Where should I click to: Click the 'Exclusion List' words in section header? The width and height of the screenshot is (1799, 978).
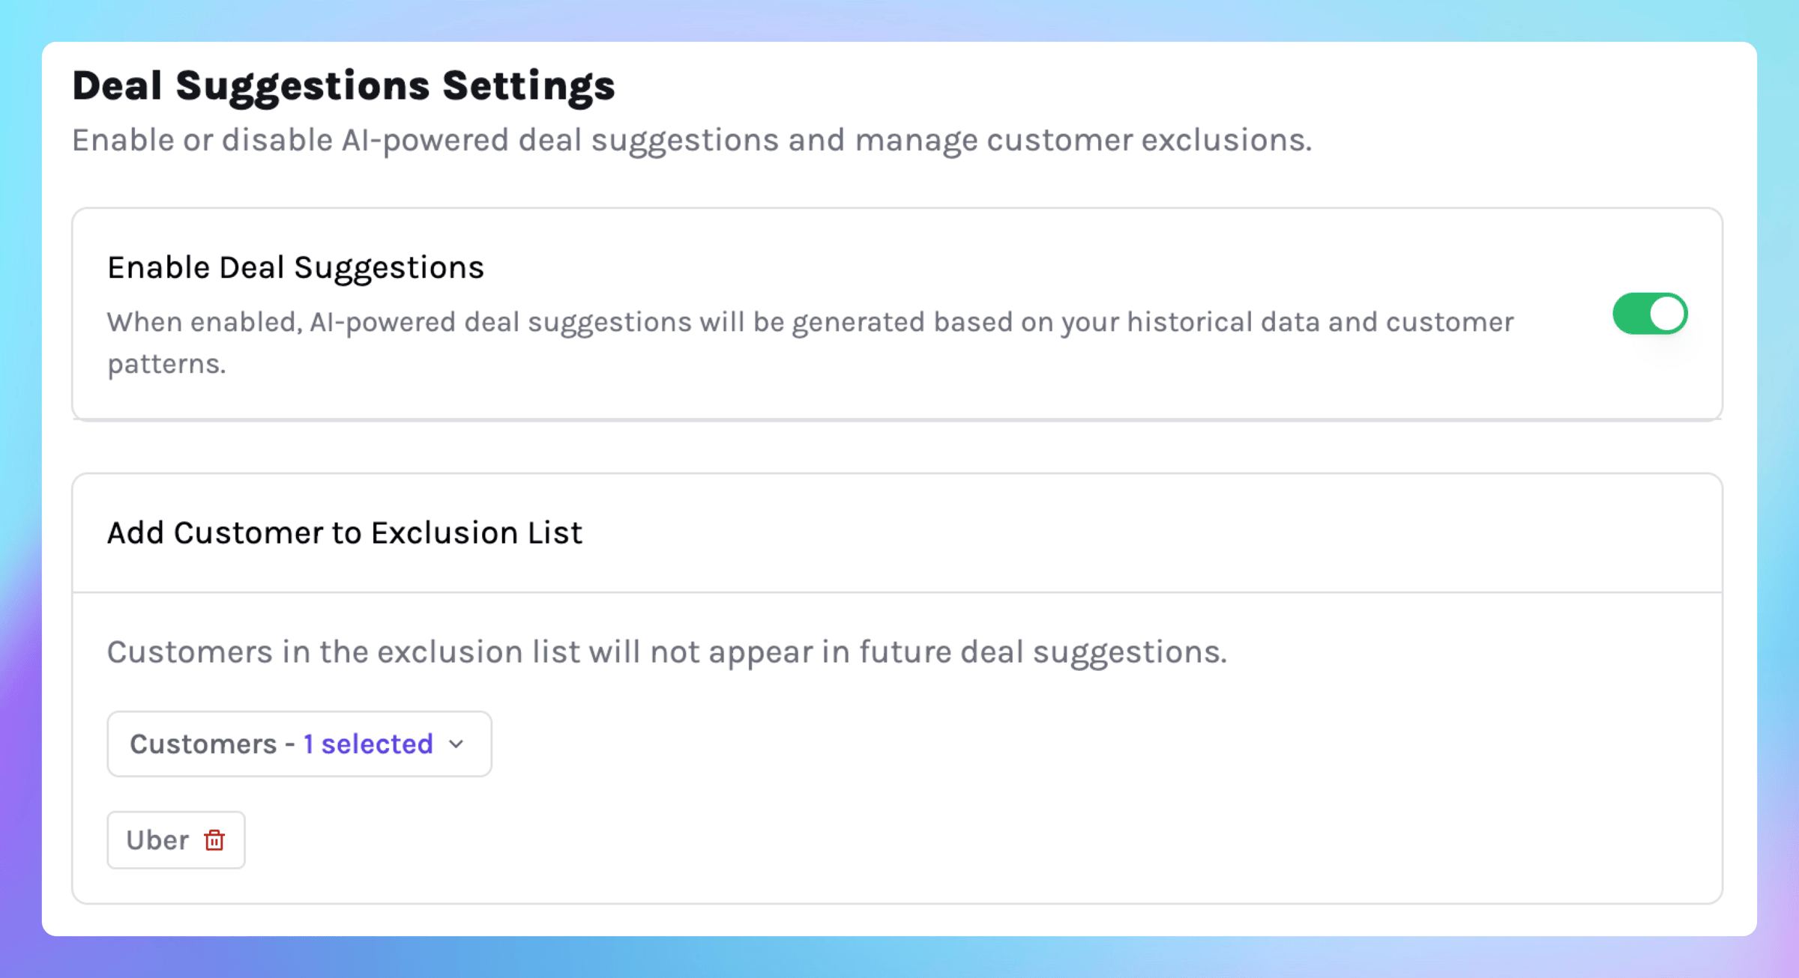[477, 533]
